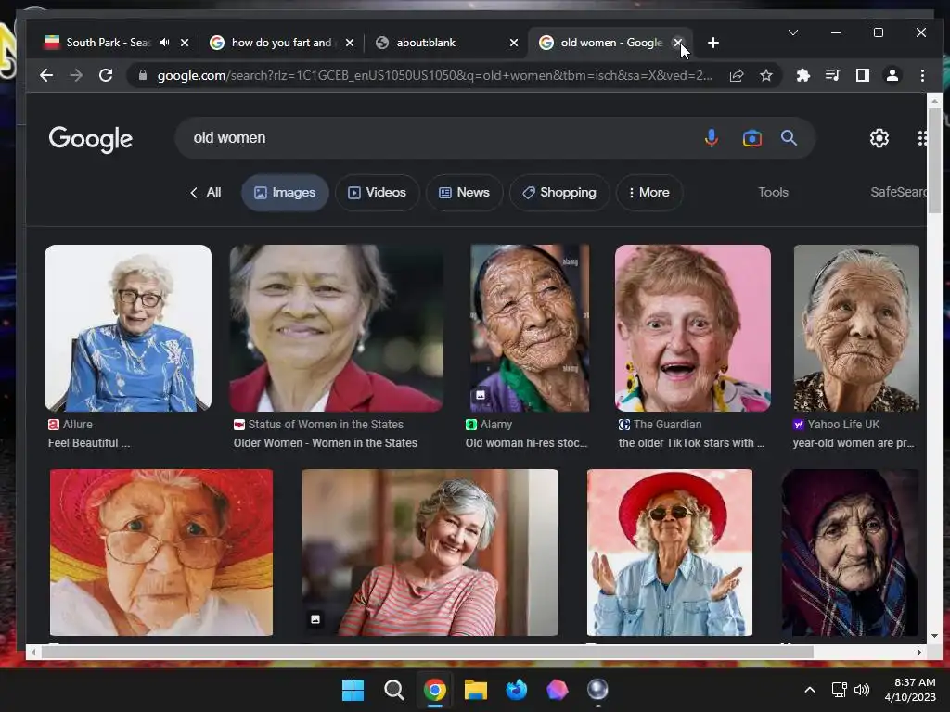
Task: Click the page horizontal scrollbar
Action: pyautogui.click(x=428, y=652)
